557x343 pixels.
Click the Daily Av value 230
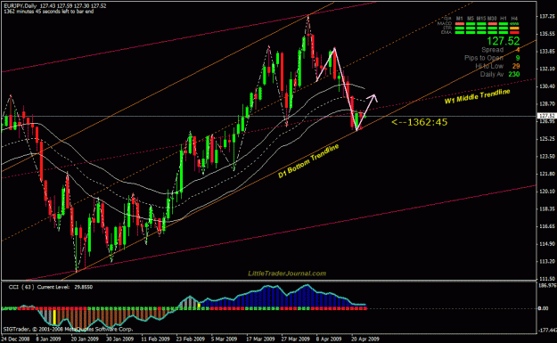point(514,74)
